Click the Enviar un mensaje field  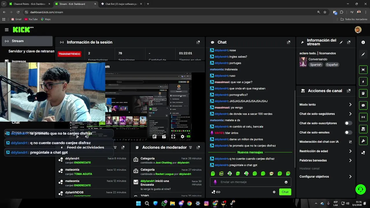point(250,182)
